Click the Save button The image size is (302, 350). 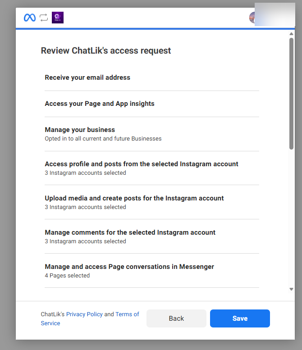coord(240,318)
